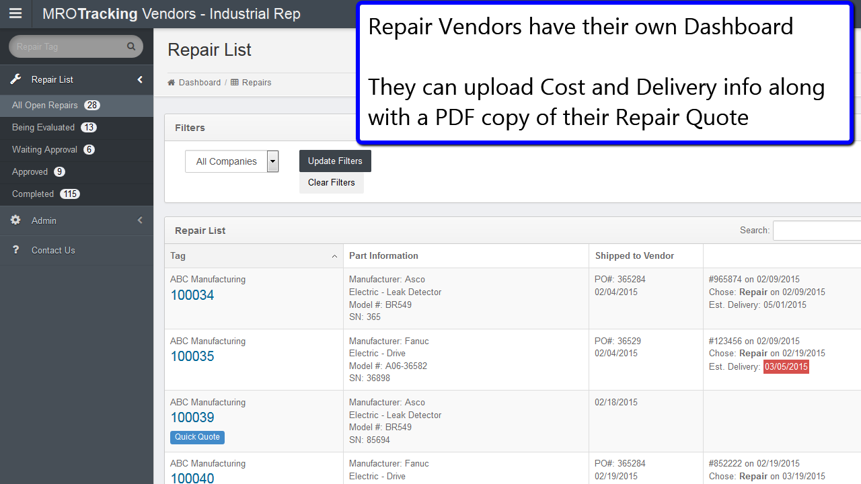Image resolution: width=861 pixels, height=484 pixels.
Task: Click PO# 36529 cell text
Action: [x=617, y=341]
